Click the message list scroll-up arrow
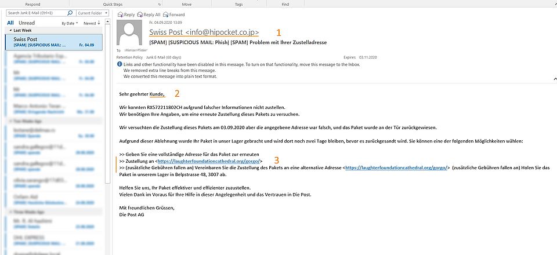 tap(107, 23)
